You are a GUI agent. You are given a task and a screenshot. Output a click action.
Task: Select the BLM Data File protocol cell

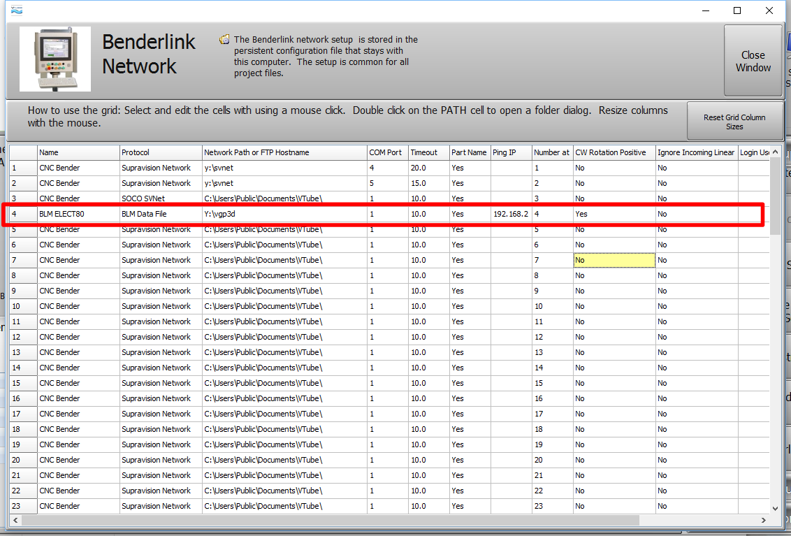161,214
